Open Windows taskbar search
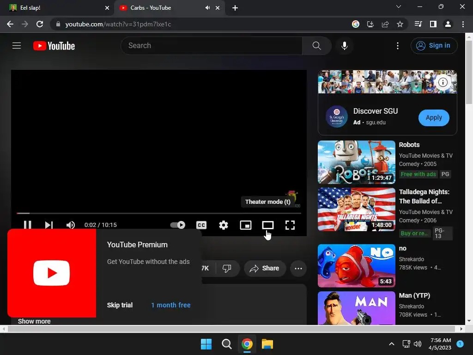 click(226, 344)
